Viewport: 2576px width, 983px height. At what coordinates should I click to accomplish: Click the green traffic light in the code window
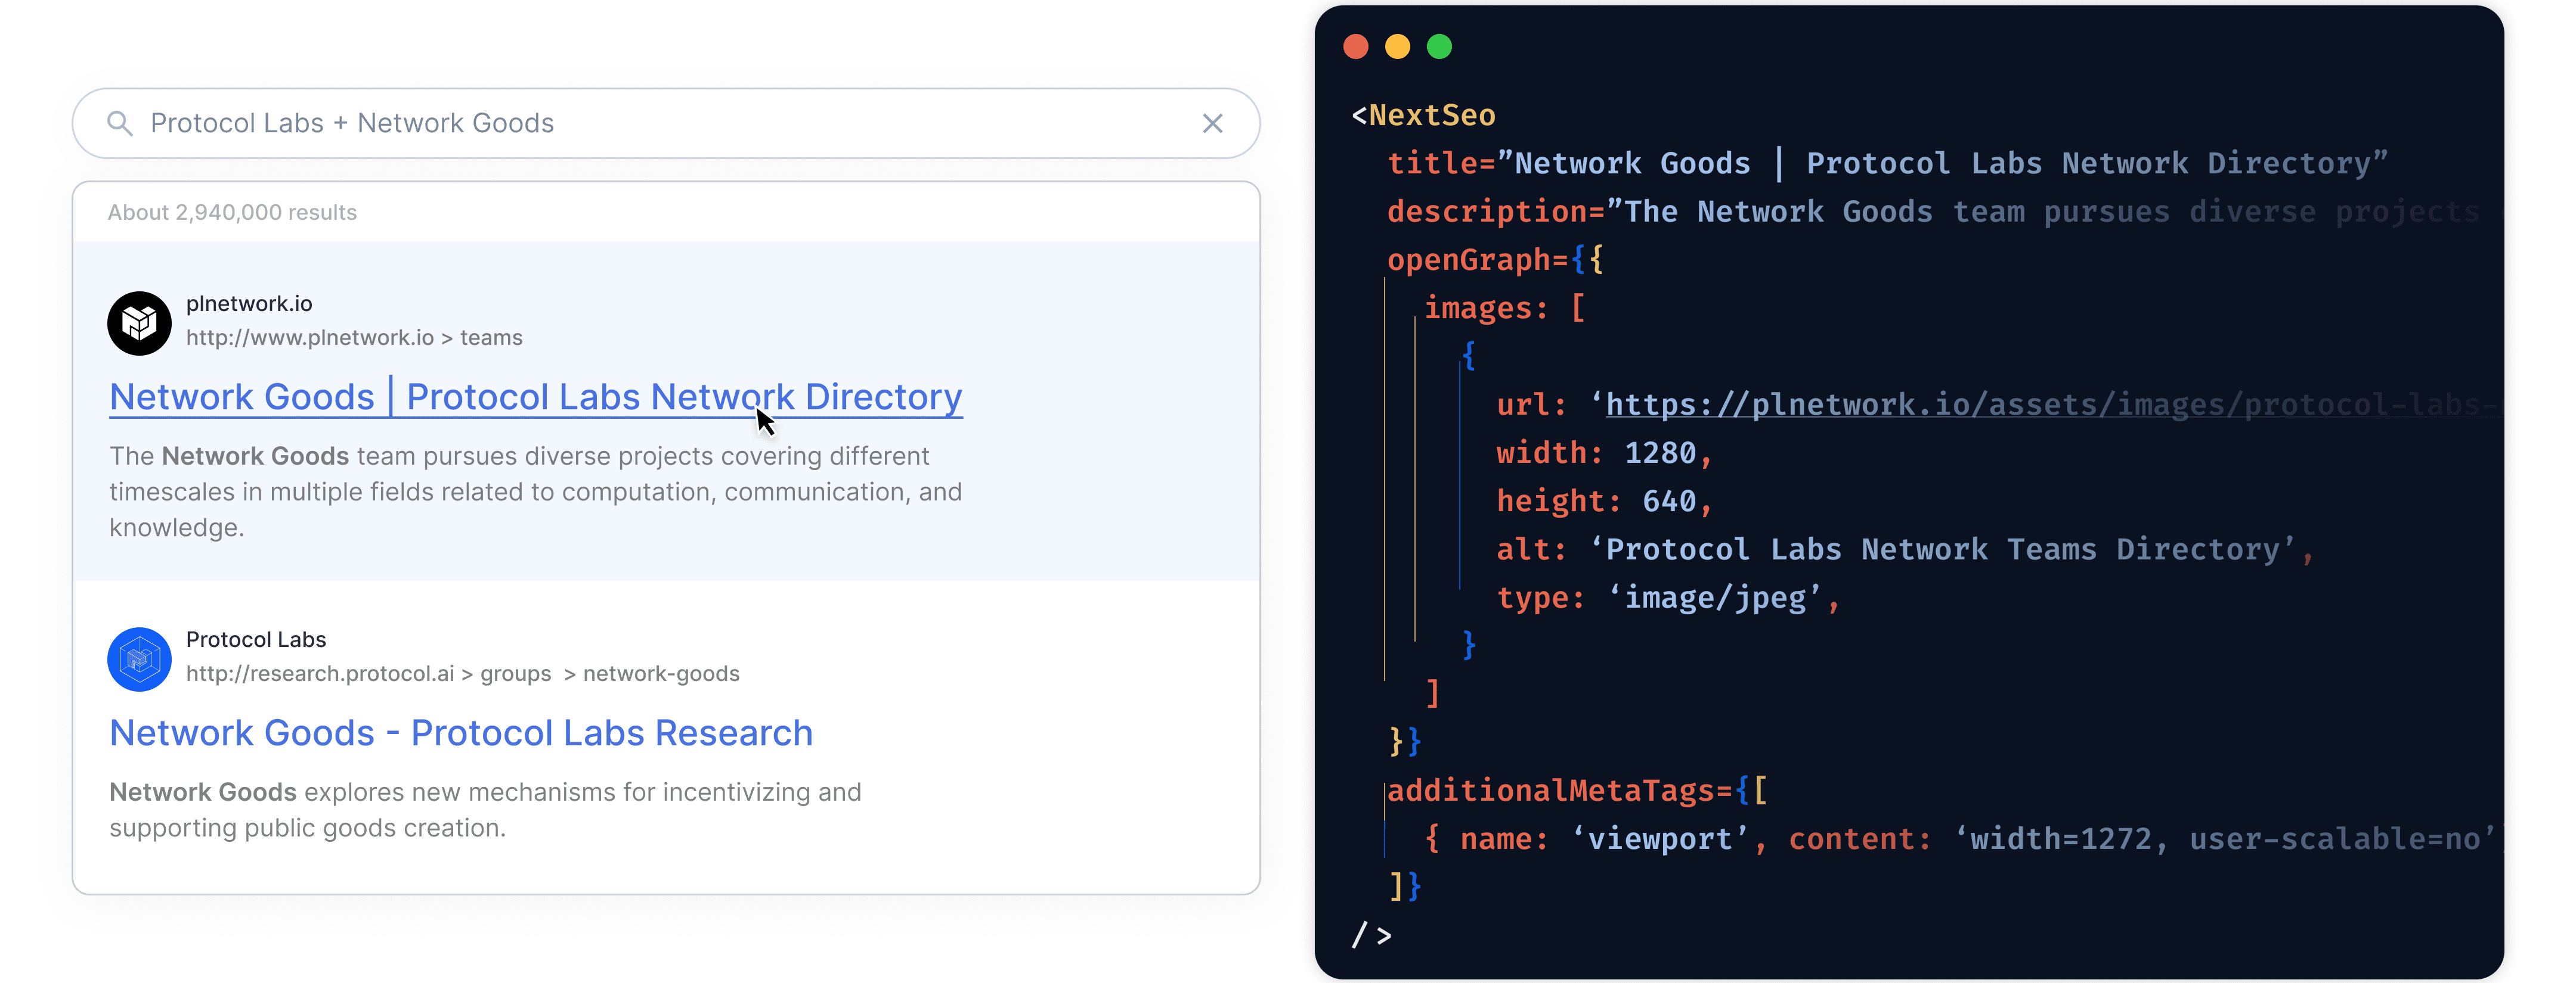click(x=1439, y=46)
